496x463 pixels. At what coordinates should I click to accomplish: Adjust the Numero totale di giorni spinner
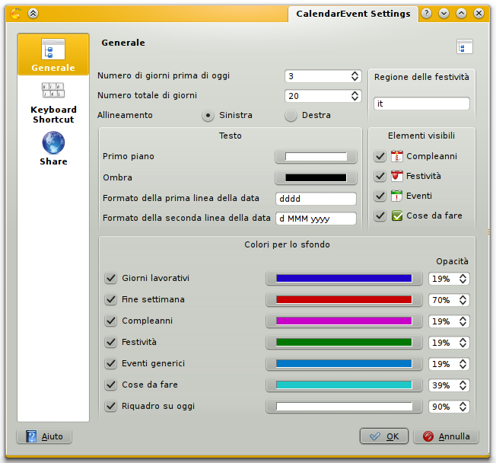323,96
